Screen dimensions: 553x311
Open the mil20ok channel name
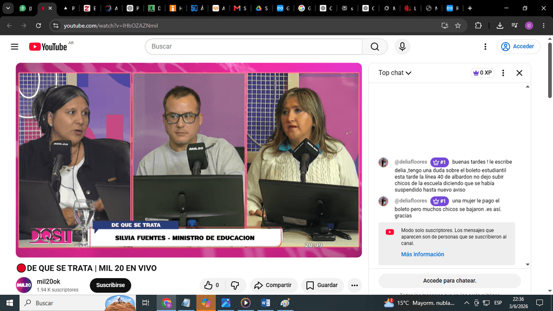[x=48, y=281]
